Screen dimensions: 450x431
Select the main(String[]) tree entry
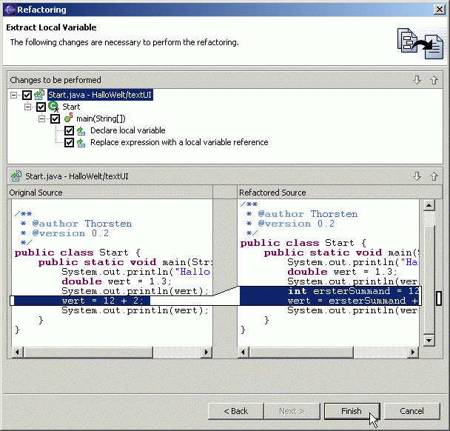click(100, 118)
